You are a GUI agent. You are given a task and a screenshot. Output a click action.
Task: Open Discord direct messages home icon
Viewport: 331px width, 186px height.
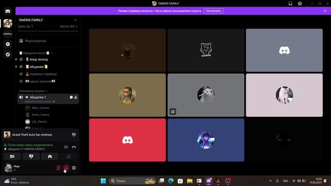(8, 11)
